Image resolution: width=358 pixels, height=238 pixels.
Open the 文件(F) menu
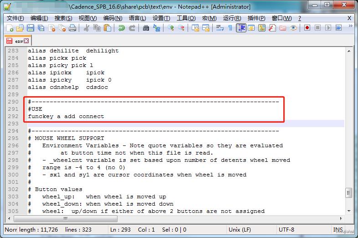[15, 18]
